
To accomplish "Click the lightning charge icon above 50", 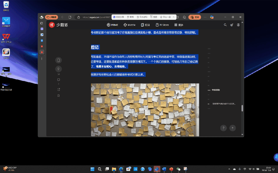I will point(58,69).
